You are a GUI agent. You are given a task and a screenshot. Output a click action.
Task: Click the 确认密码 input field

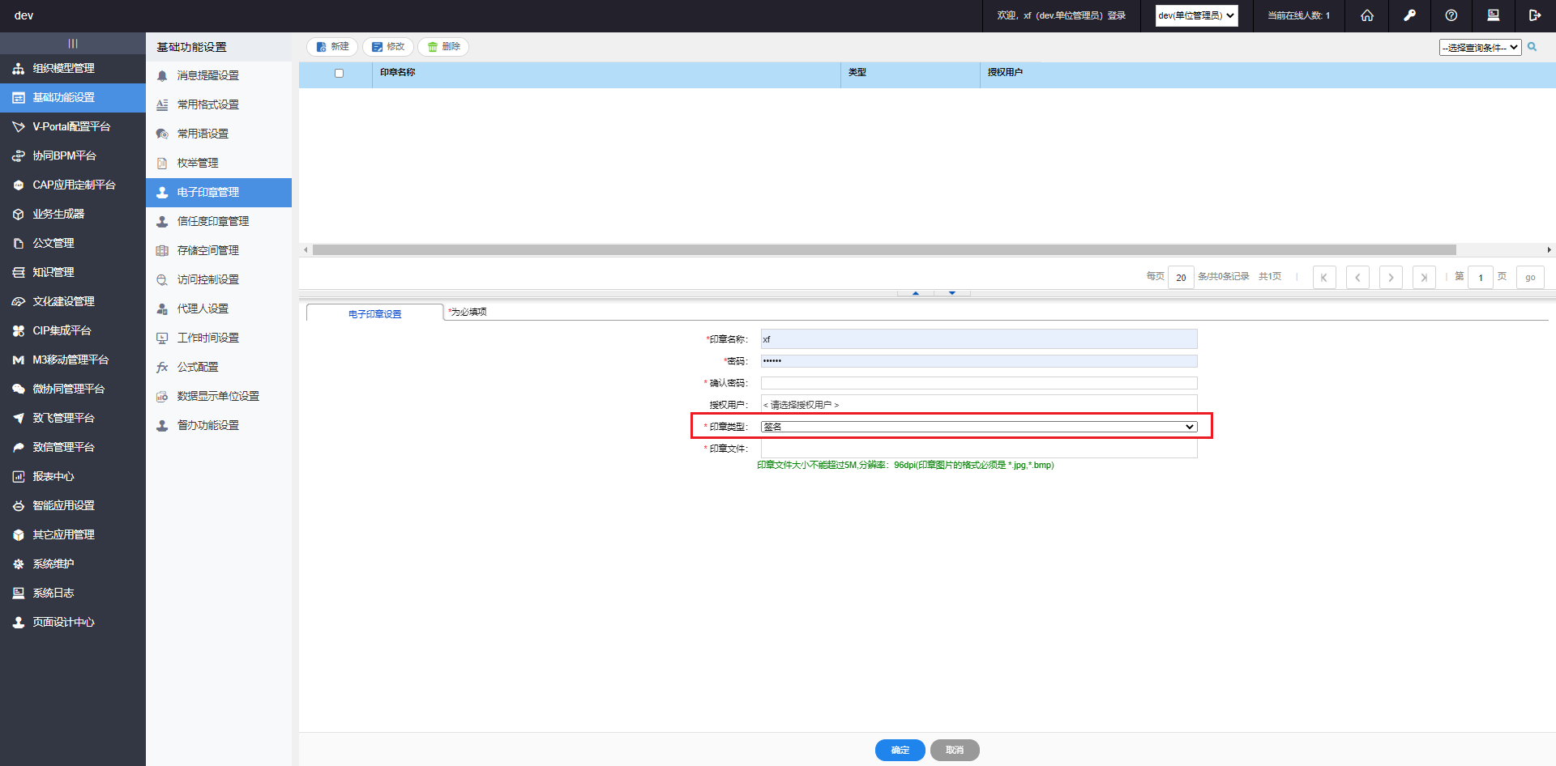click(978, 383)
